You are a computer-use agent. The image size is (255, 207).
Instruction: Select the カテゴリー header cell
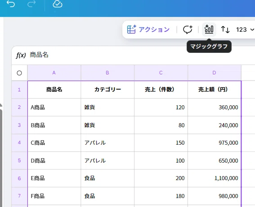[x=107, y=90]
